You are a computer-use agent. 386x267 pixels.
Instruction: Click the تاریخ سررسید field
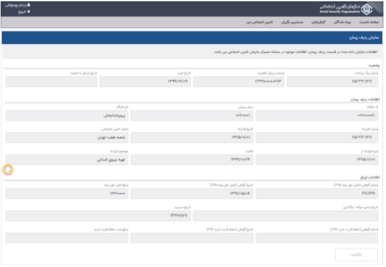tap(98, 216)
